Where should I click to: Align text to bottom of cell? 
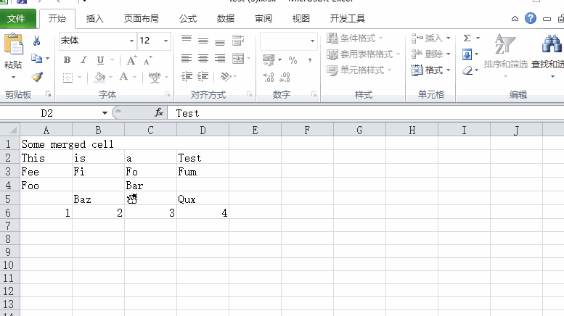[x=220, y=42]
